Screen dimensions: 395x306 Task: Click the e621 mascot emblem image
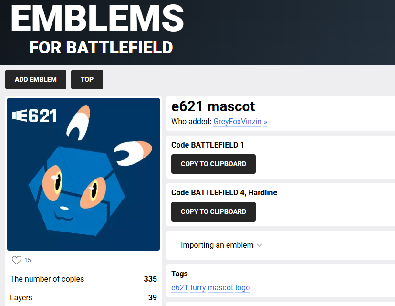(x=83, y=174)
